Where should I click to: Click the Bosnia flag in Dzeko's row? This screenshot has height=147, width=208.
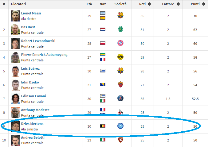coord(103,84)
